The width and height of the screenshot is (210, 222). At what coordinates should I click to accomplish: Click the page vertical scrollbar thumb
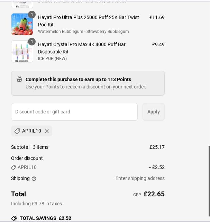point(209,181)
